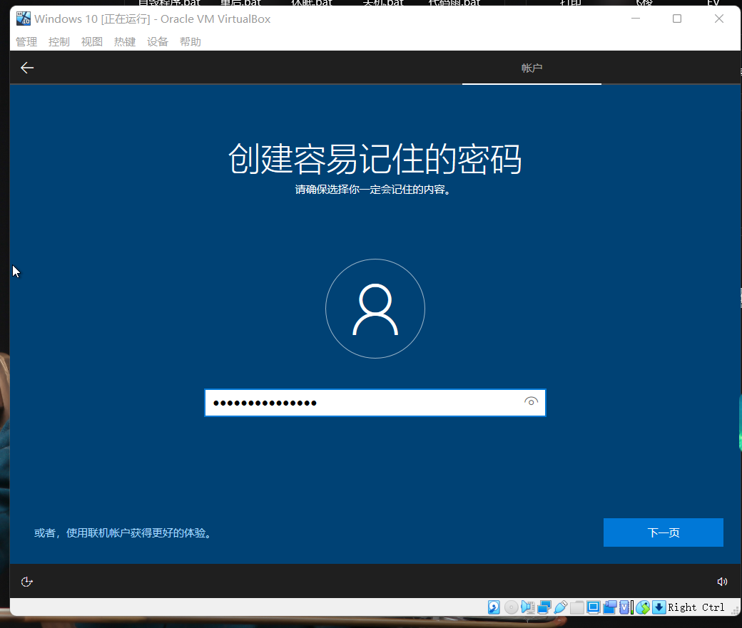Click the keyboard capture arrow icon in status bar
Viewport: 742px width, 628px height.
[658, 607]
